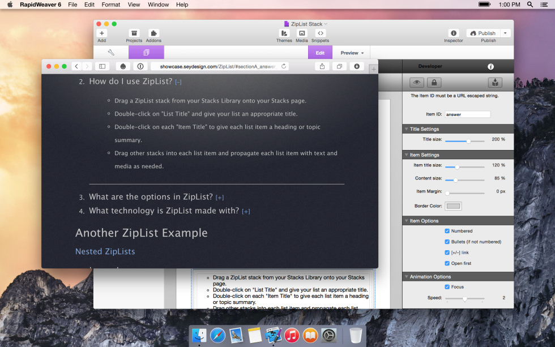
Task: Collapse the Item Settings section
Action: pos(407,155)
